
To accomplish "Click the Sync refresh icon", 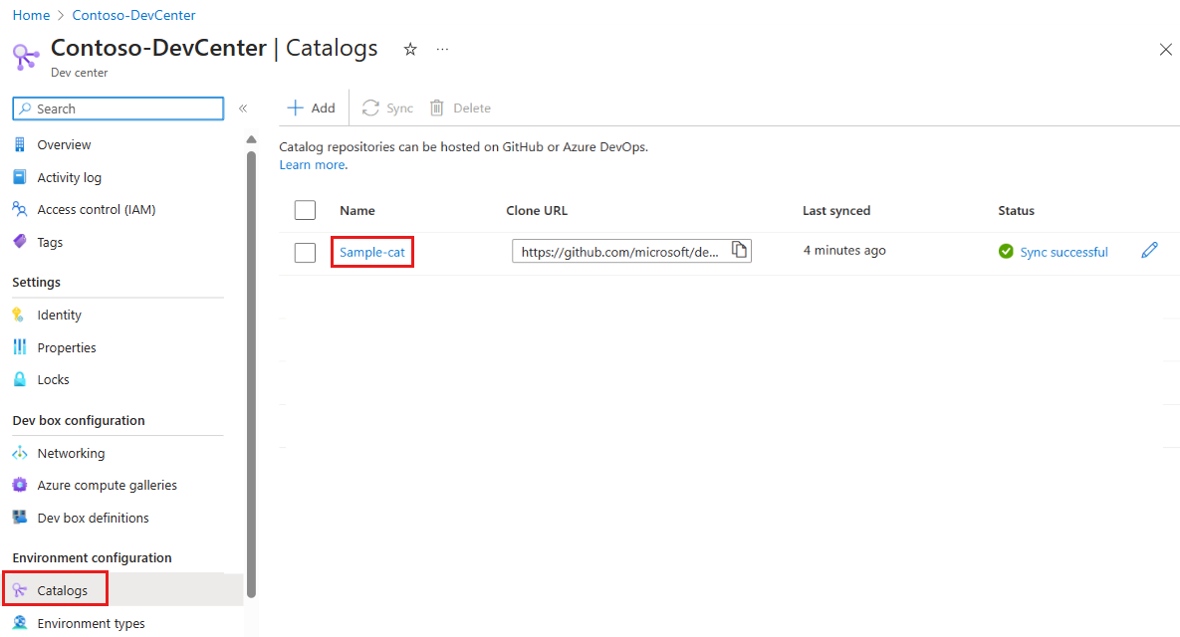I will 370,108.
